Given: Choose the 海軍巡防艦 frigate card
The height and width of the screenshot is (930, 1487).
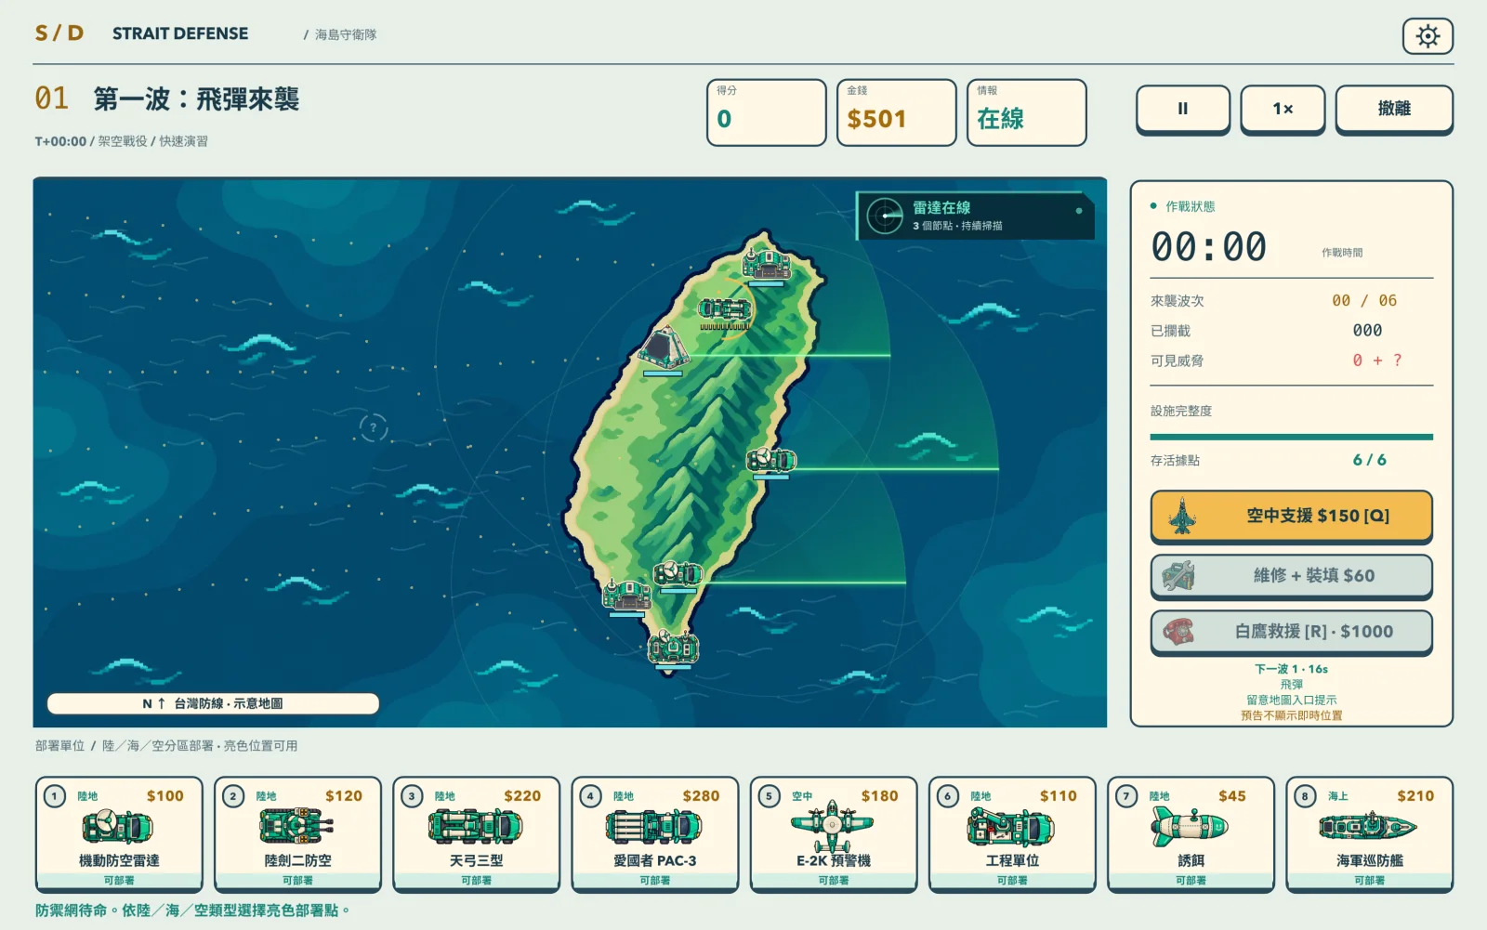Looking at the screenshot, I should [x=1370, y=833].
